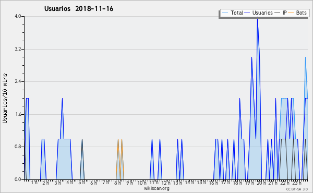Click the tallest peak at value 4.0

tap(258, 18)
